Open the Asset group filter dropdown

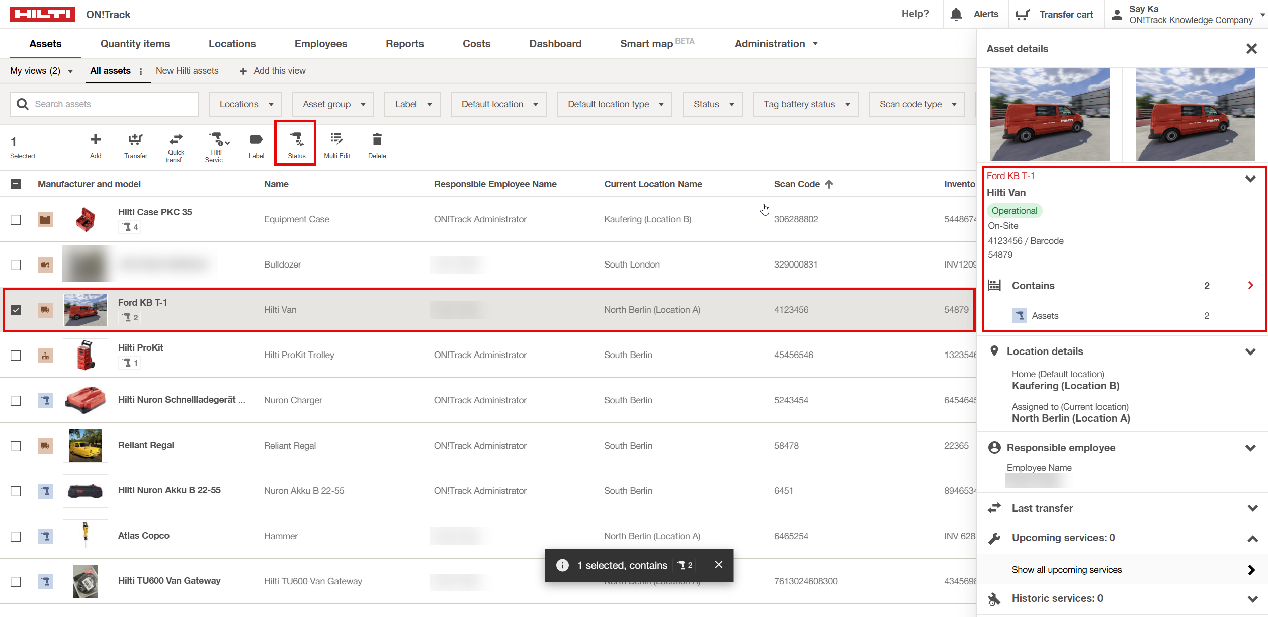coord(333,104)
